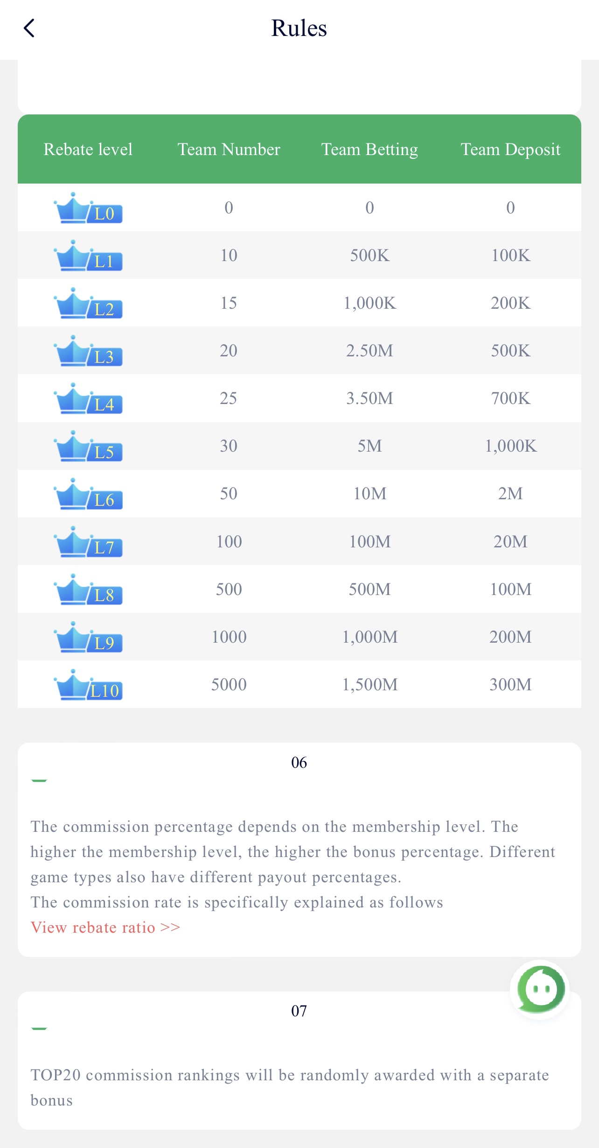Open the View rebate ratio link
This screenshot has height=1148, width=599.
pos(105,927)
